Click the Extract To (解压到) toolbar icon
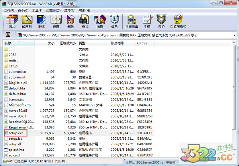This screenshot has width=239, height=166. tap(27, 20)
